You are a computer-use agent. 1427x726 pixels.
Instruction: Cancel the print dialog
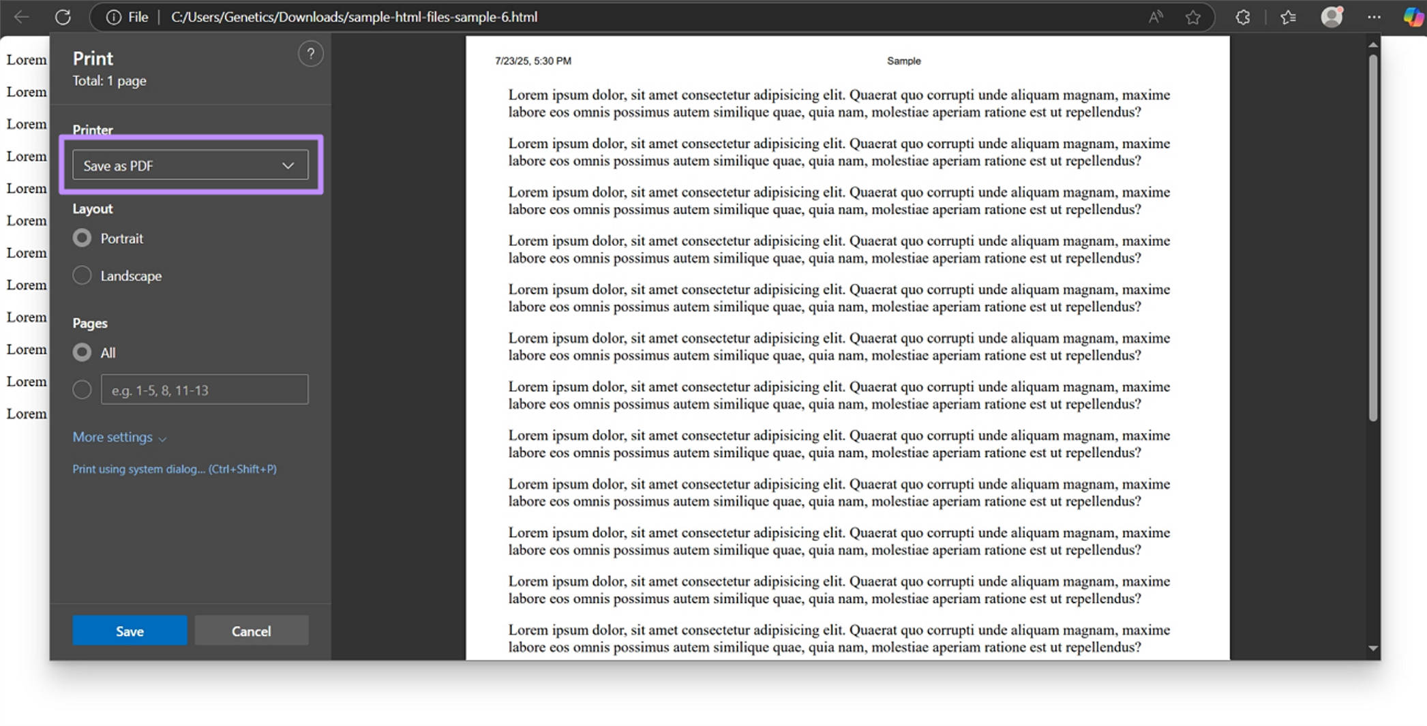252,631
